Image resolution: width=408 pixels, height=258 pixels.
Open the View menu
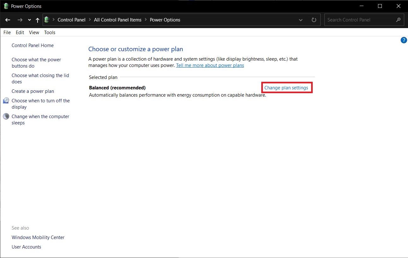34,32
